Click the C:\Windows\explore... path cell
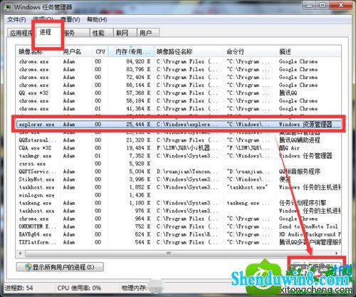Viewport: 356px width, 297px height. pos(187,124)
